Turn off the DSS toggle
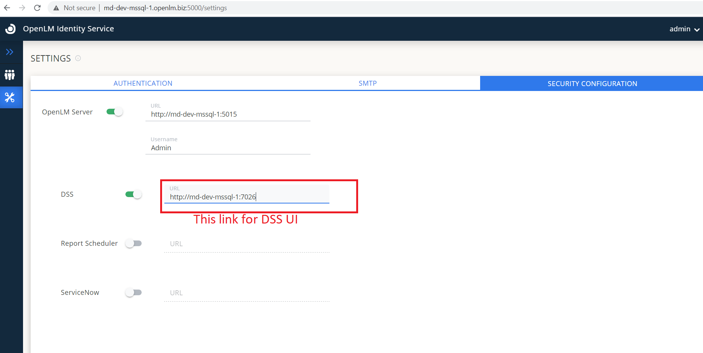Viewport: 703px width, 353px height. (x=133, y=194)
